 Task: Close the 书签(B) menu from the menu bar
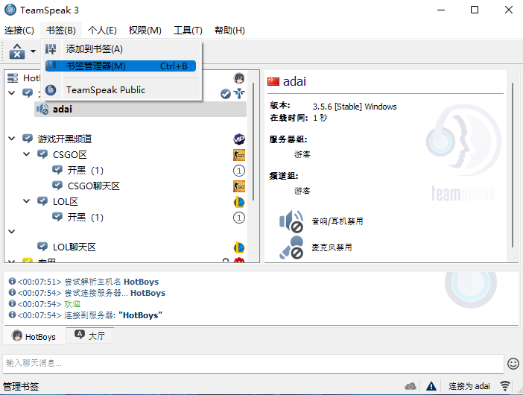pos(61,31)
